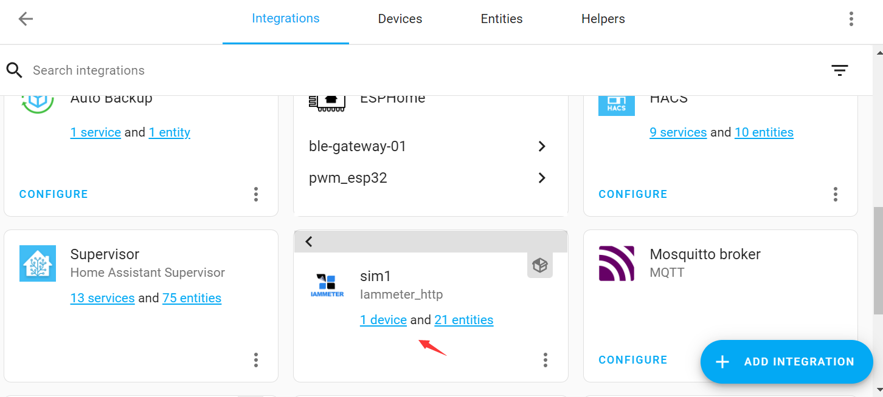The width and height of the screenshot is (883, 397).
Task: Open the sim1 card three-dot menu
Action: 545,360
